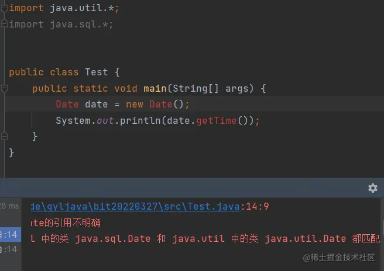This screenshot has width=384, height=271.
Task: Click the 'java.sql.*' import text
Action: tap(78, 25)
